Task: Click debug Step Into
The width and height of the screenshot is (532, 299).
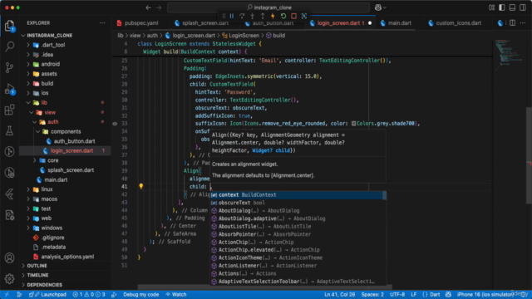Action: [x=253, y=16]
